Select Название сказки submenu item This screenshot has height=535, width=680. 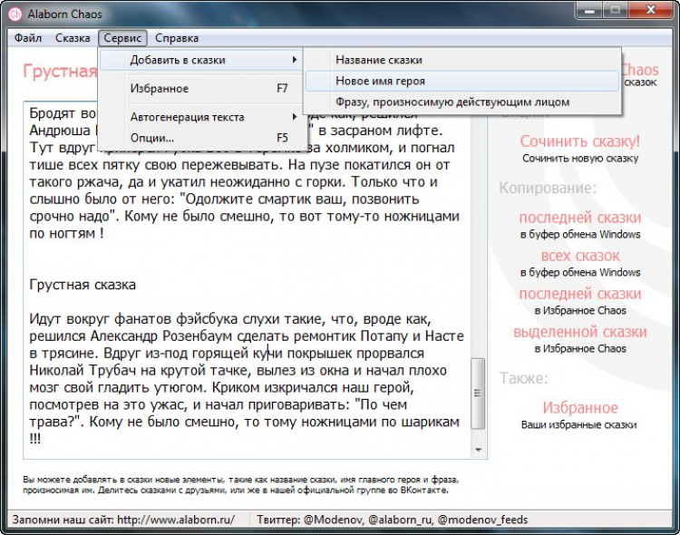[x=462, y=60]
